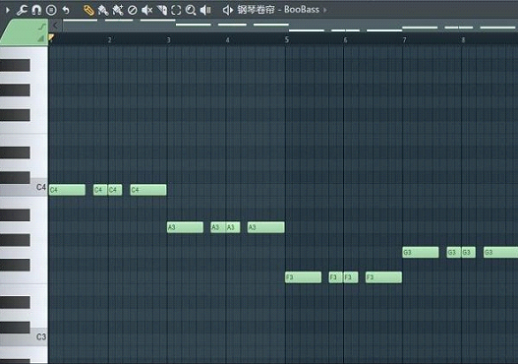Open the wrench Tools menu
The image size is (518, 364).
(x=22, y=10)
